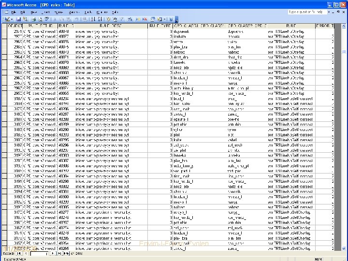Image resolution: width=348 pixels, height=261 pixels.
Task: Click the Undo toolbar icon
Action: (76, 19)
